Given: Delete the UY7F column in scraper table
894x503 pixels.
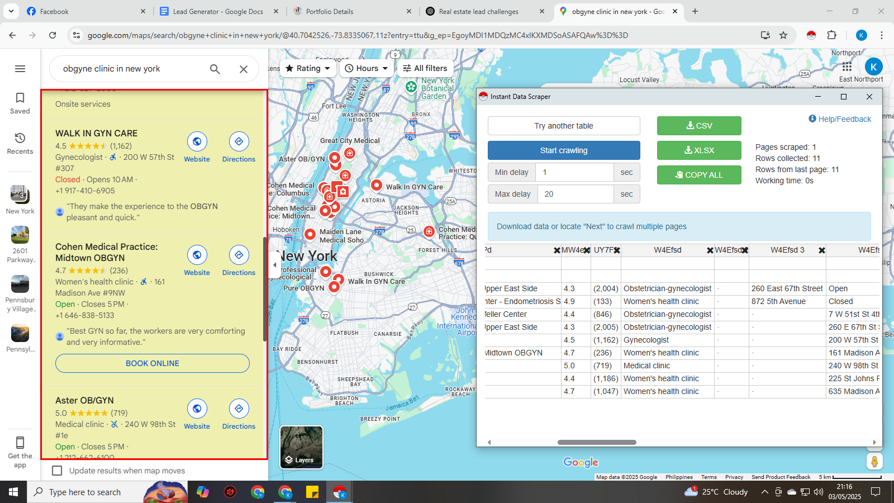Looking at the screenshot, I should (x=617, y=250).
